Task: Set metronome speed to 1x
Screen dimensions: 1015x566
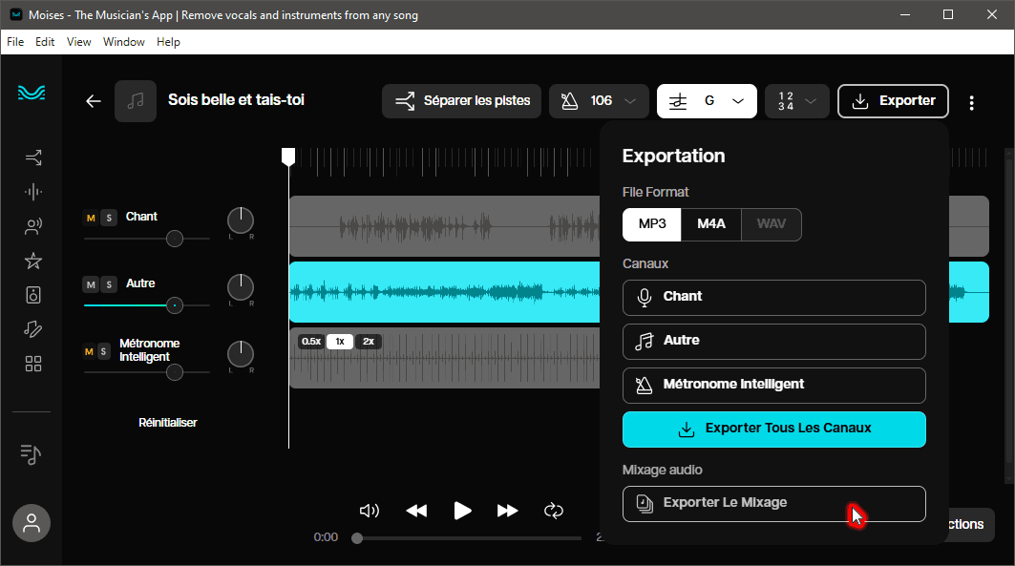Action: click(x=339, y=342)
